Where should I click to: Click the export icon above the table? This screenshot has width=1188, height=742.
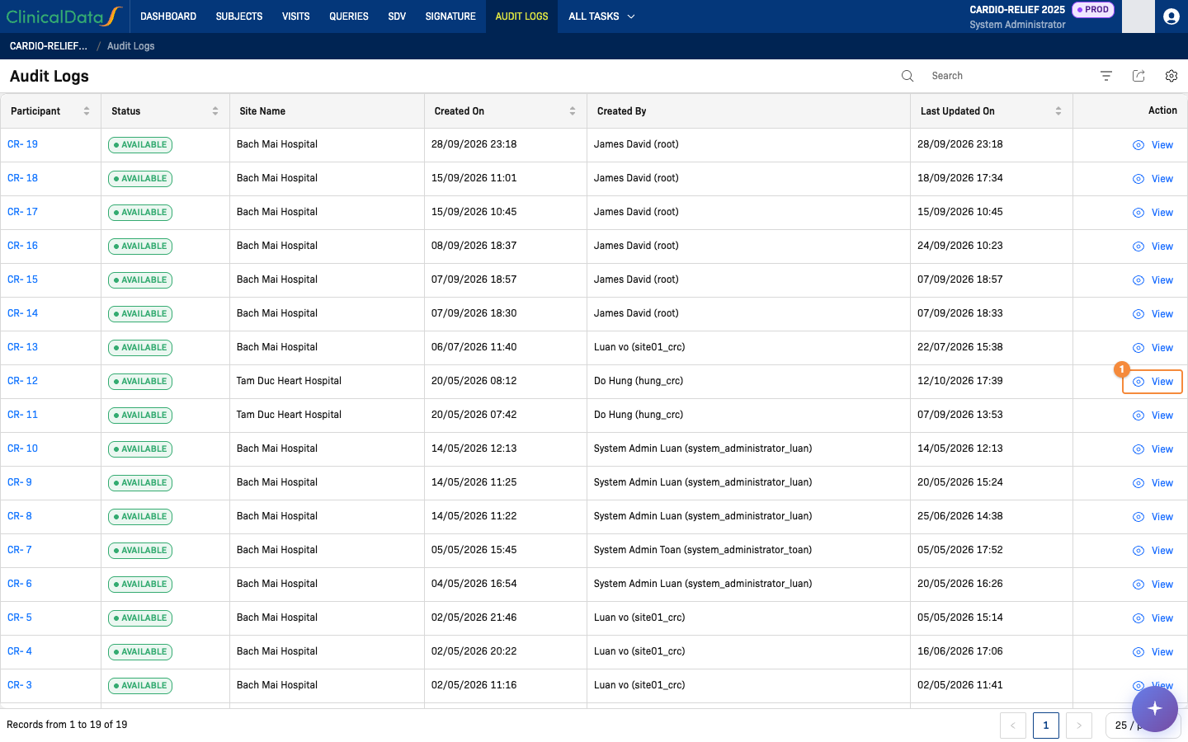1138,76
